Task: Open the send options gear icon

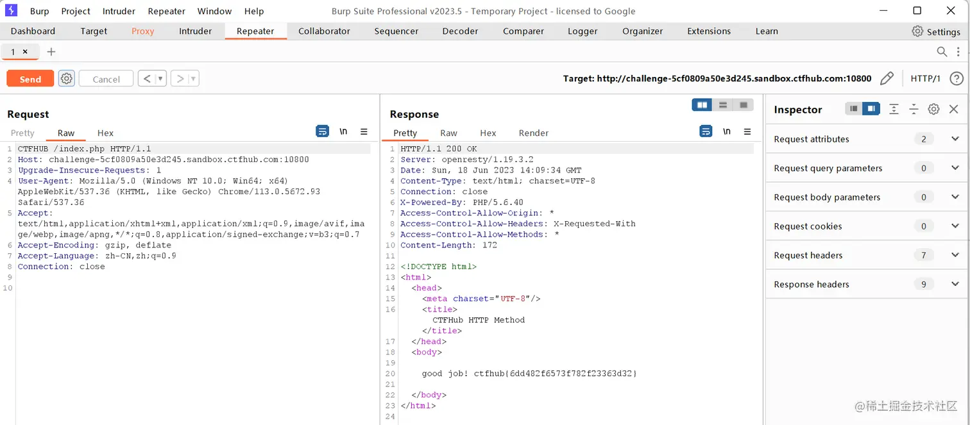Action: tap(67, 78)
